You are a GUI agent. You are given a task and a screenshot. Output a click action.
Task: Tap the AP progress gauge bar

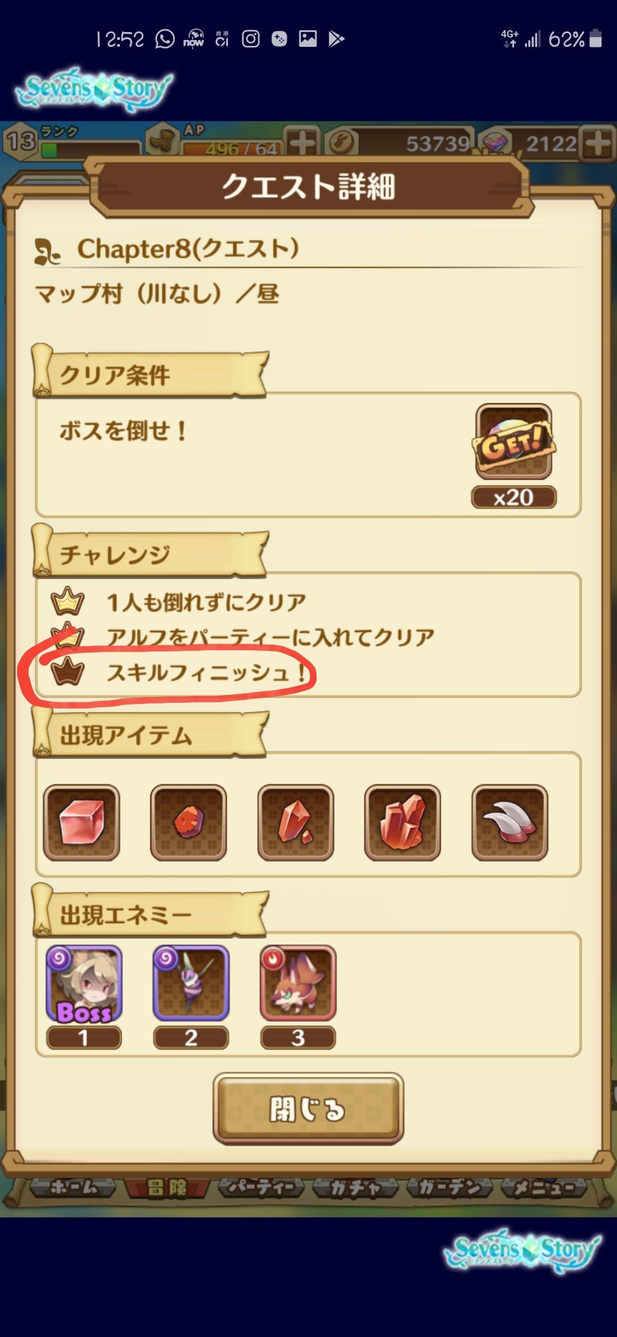pos(233,149)
